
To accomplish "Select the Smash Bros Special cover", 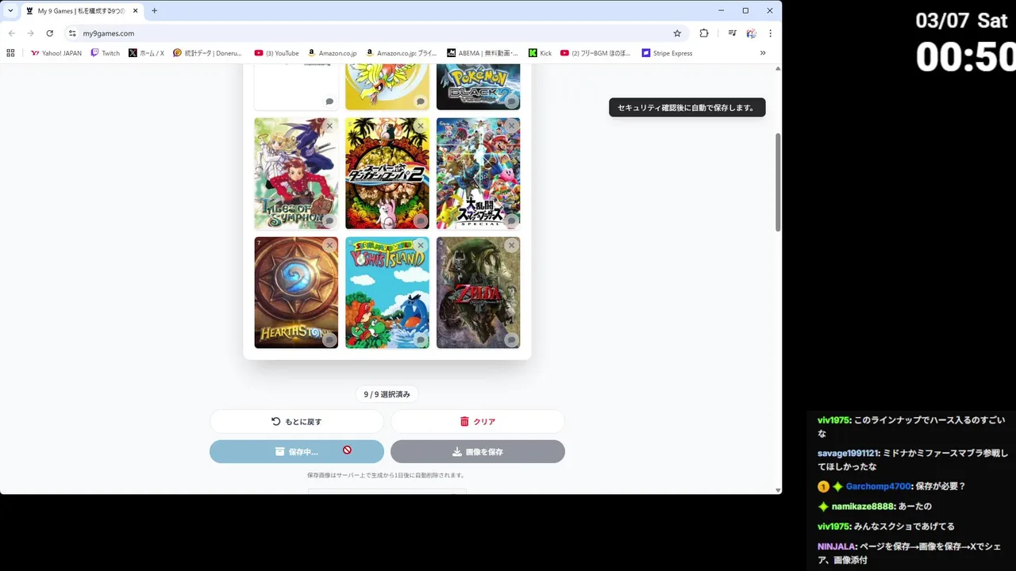I will click(479, 174).
